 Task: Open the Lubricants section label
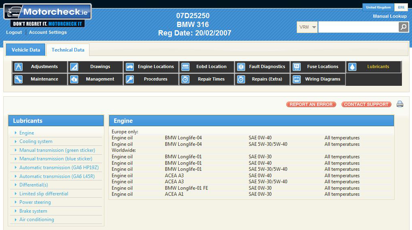pos(378,67)
